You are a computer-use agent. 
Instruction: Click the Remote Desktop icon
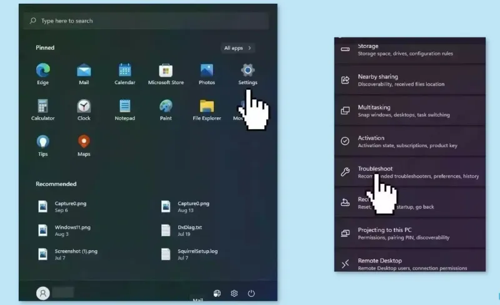[345, 264]
